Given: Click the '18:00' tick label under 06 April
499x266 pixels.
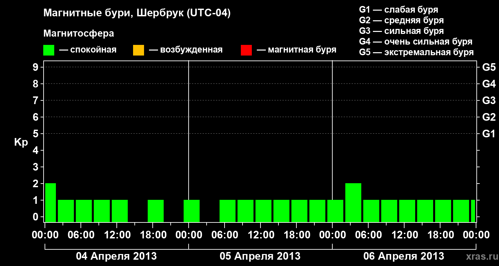Looking at the screenshot, I should click(440, 235).
